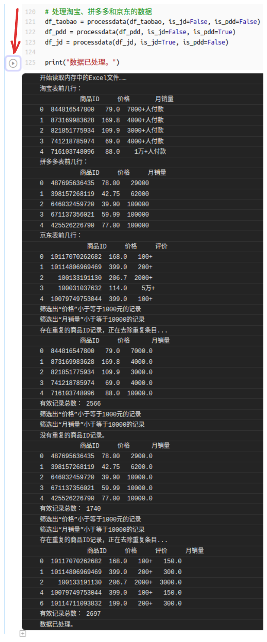Select line number 124 in the gutter
Image resolution: width=267 pixels, height=642 pixels.
[x=30, y=52]
